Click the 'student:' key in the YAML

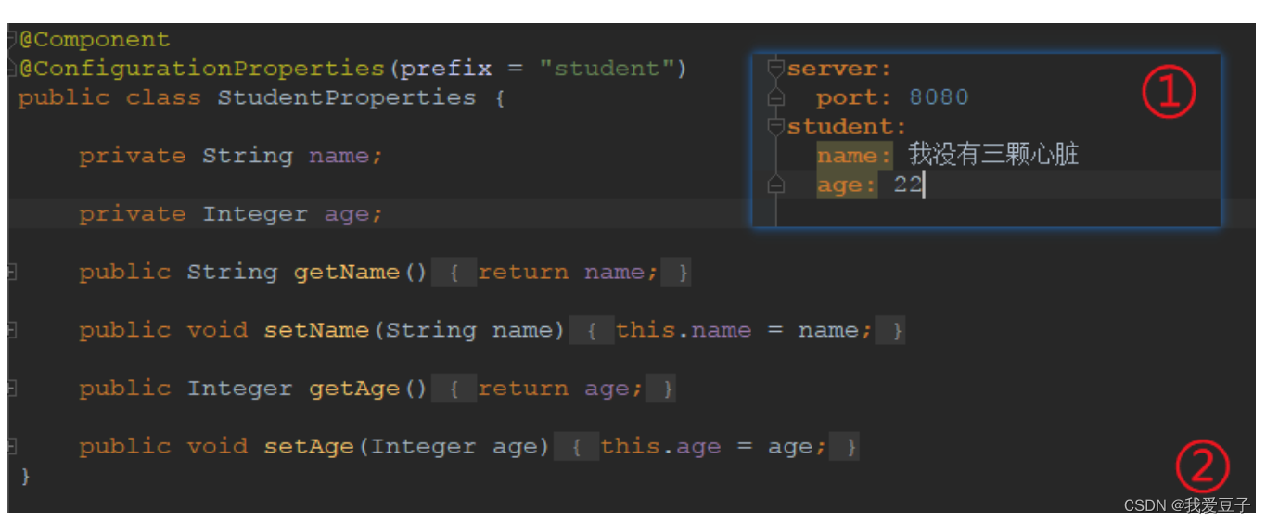(x=846, y=126)
